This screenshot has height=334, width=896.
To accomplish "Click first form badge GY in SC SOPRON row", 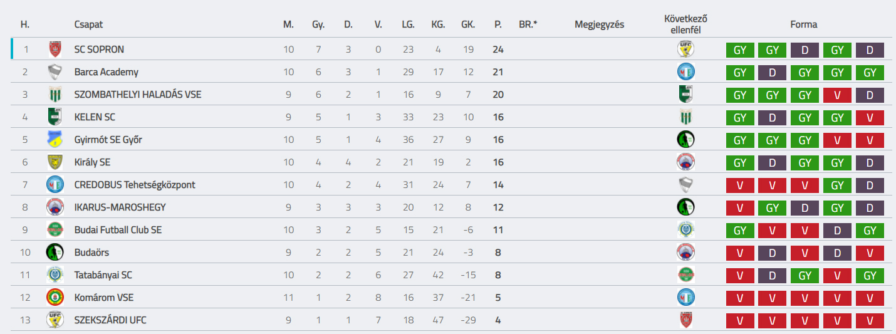I will pyautogui.click(x=740, y=50).
